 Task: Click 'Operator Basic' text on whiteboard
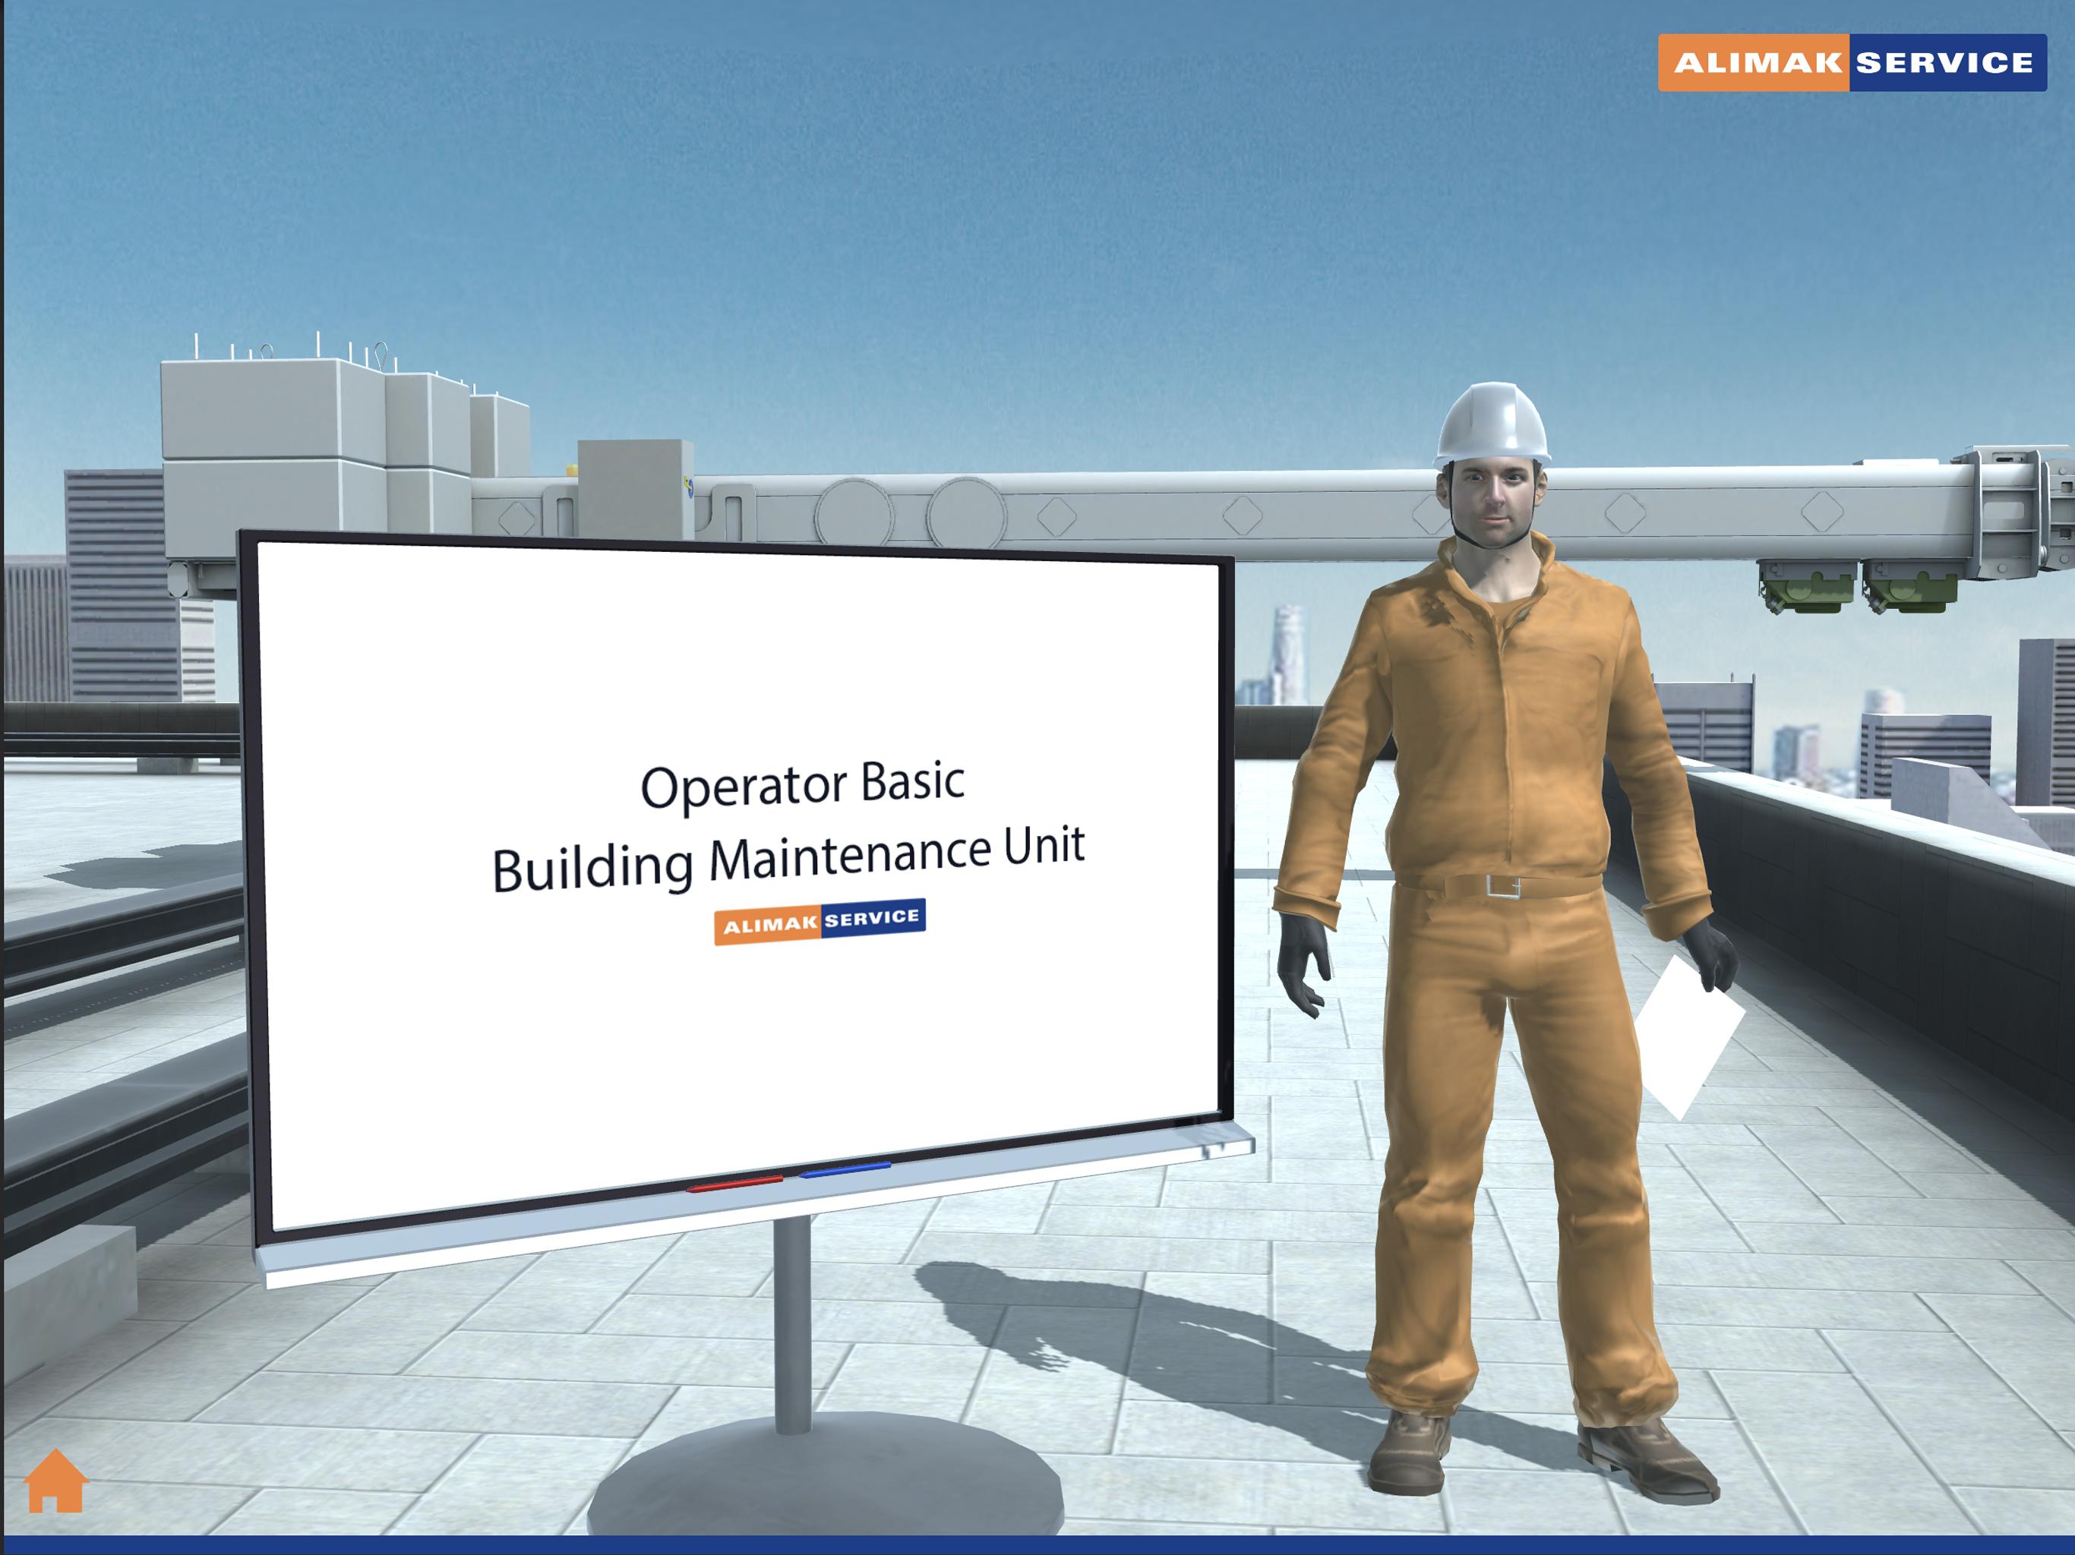coord(802,784)
